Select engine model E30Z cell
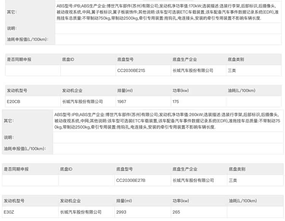The width and height of the screenshot is (285, 221). [30, 212]
